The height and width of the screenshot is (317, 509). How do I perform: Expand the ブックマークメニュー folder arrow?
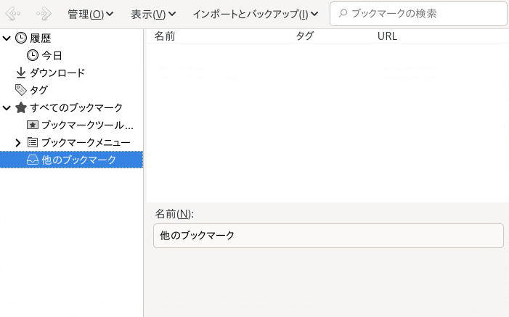(18, 142)
